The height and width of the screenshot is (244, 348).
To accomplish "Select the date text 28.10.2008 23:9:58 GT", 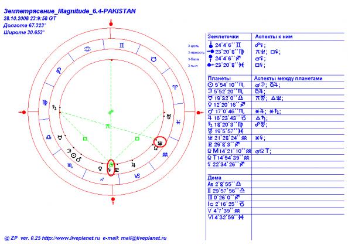I will [x=30, y=18].
